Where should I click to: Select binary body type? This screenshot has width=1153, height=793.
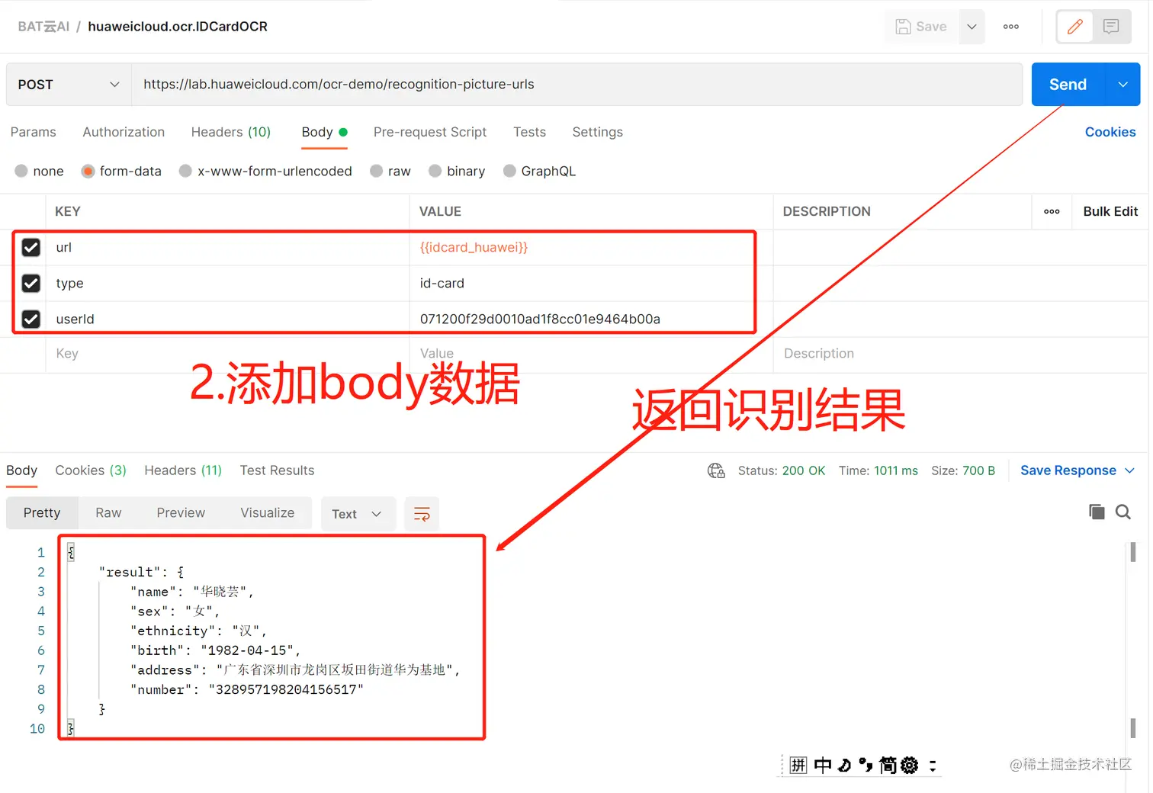[x=457, y=171]
